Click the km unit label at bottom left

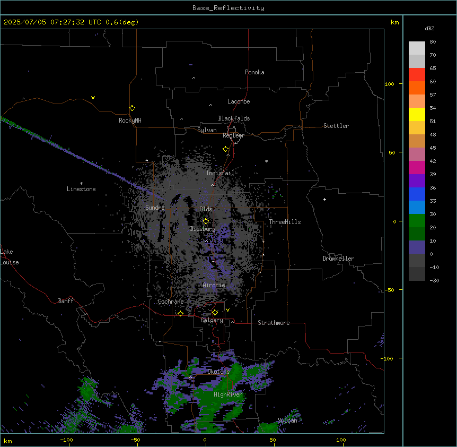tap(8, 441)
